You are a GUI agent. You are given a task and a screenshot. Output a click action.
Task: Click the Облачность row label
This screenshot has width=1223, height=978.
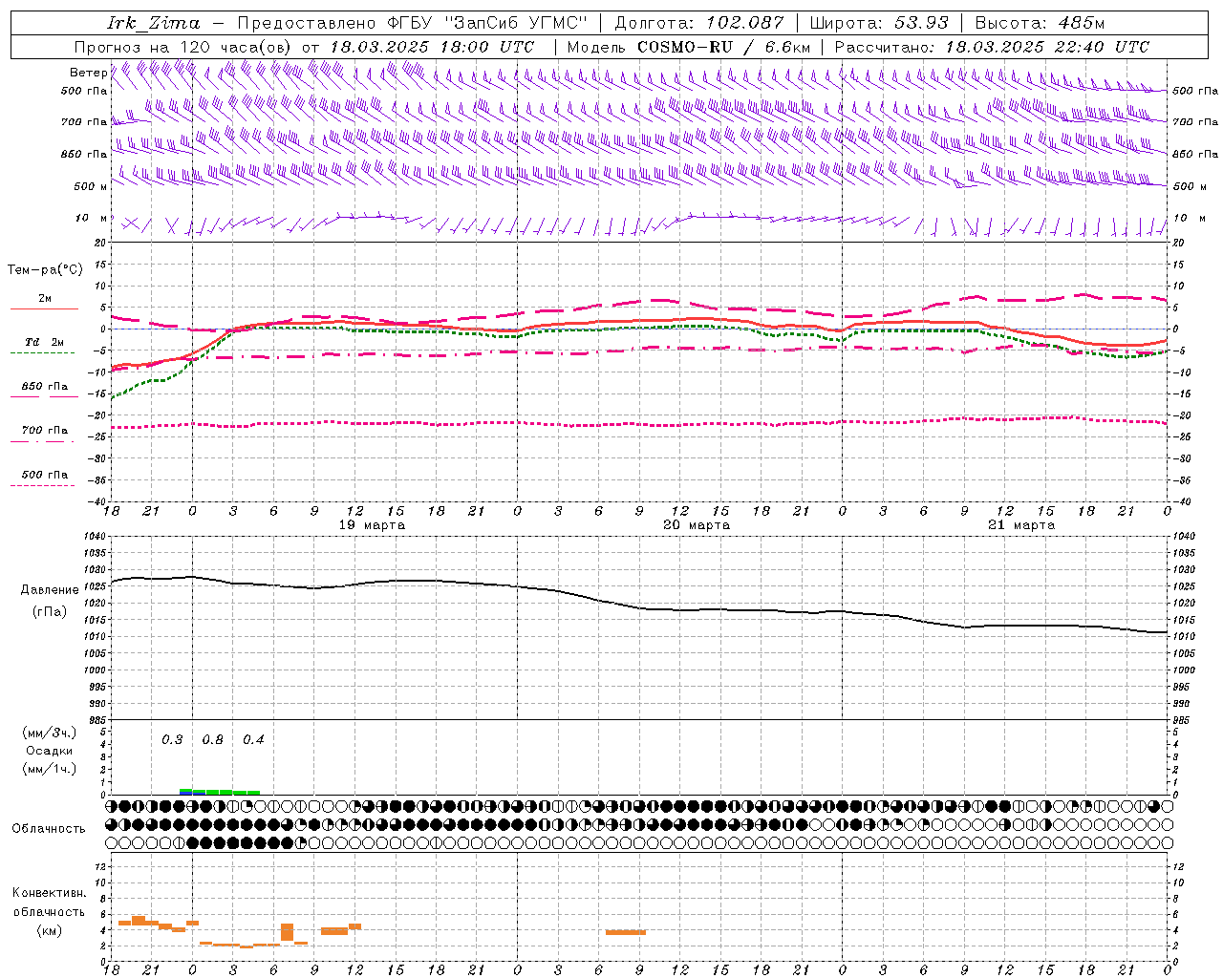(49, 829)
